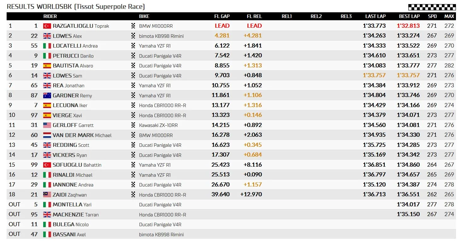This screenshot has height=241, width=461.
Task: Click "BMW M1000RR" in Van Der Mark's row
Action: (156, 135)
